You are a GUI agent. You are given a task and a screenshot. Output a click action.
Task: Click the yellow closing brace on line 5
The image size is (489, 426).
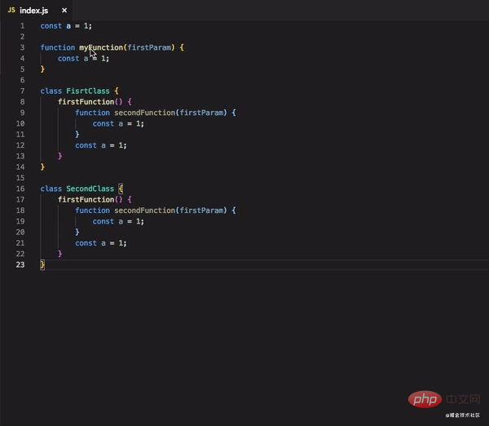pyautogui.click(x=42, y=69)
